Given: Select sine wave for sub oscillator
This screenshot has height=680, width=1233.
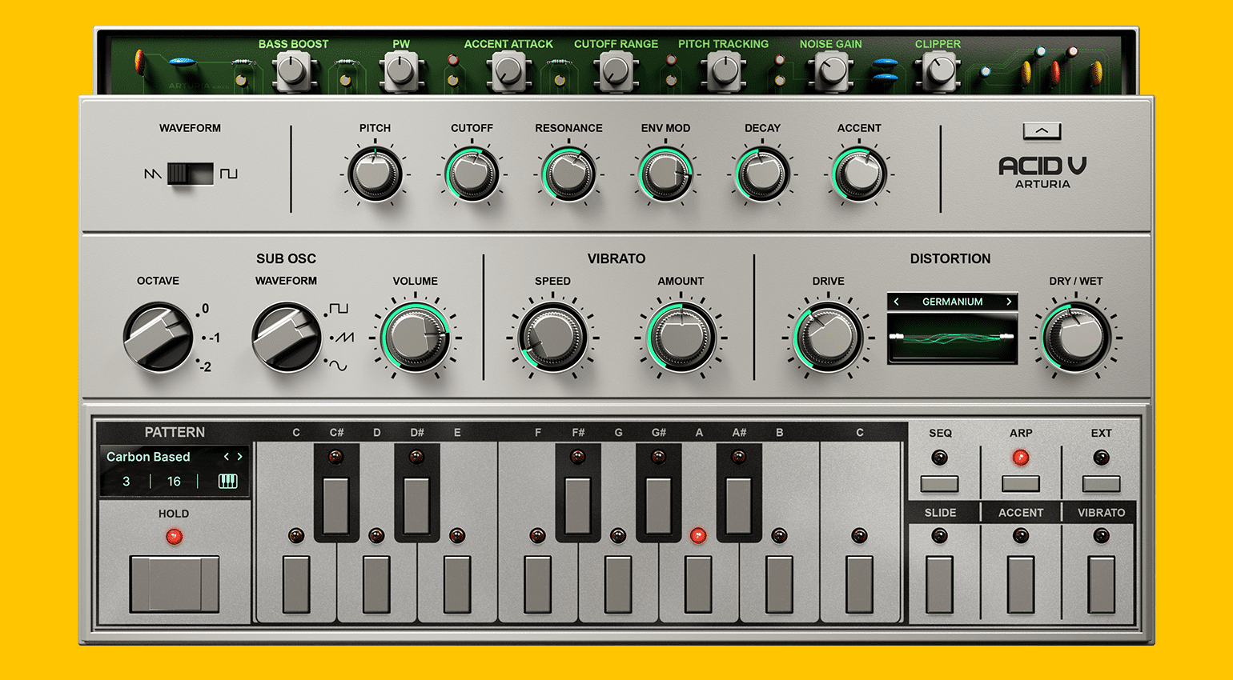Looking at the screenshot, I should (x=339, y=366).
